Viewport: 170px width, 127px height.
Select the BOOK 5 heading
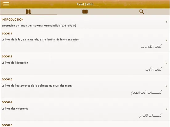7,125
